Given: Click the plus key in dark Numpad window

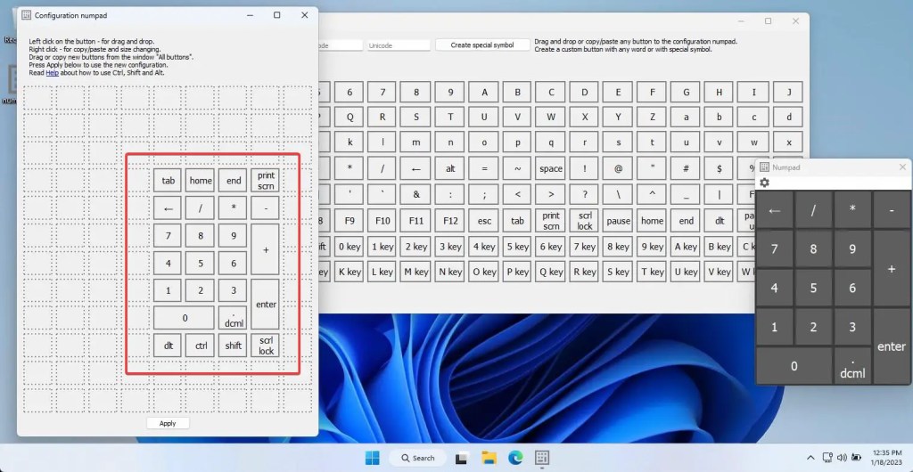Looking at the screenshot, I should click(892, 269).
